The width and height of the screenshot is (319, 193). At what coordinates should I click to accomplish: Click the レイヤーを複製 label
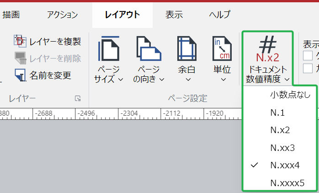(x=55, y=42)
